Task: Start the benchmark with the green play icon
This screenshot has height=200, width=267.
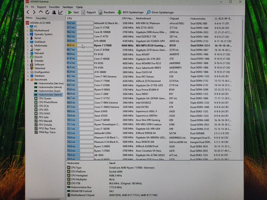Action: click(70, 12)
